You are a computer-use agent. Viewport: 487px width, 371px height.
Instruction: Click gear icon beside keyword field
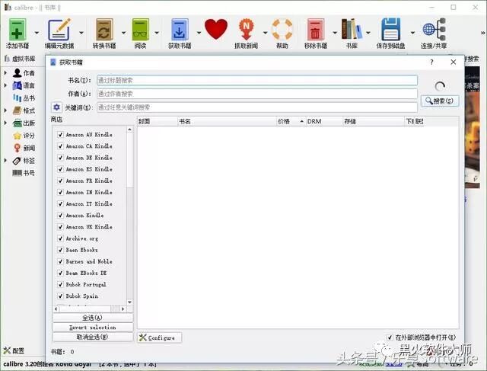pos(56,107)
